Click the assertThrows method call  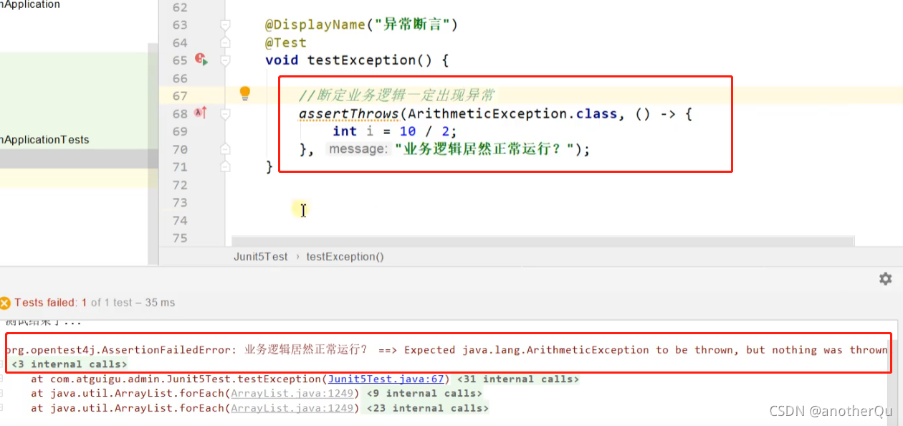[349, 113]
